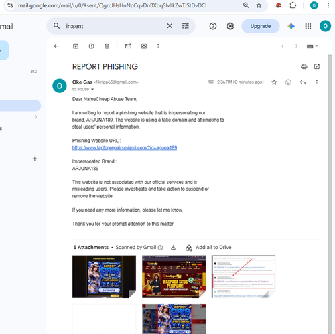Select the highlighted Sent folder in sidebar

coord(20,106)
